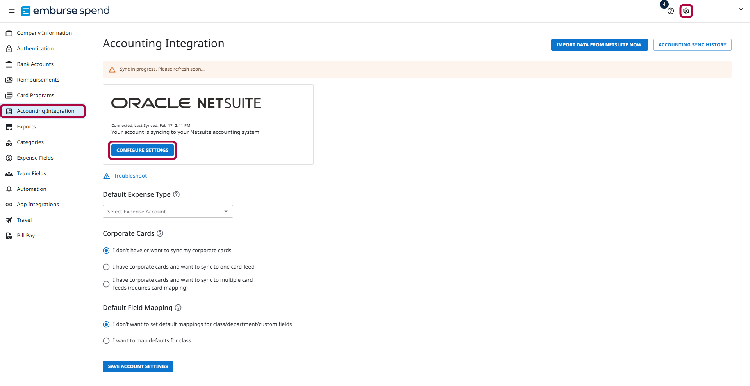750x386 pixels.
Task: Click the Troubleshoot link
Action: (x=130, y=176)
